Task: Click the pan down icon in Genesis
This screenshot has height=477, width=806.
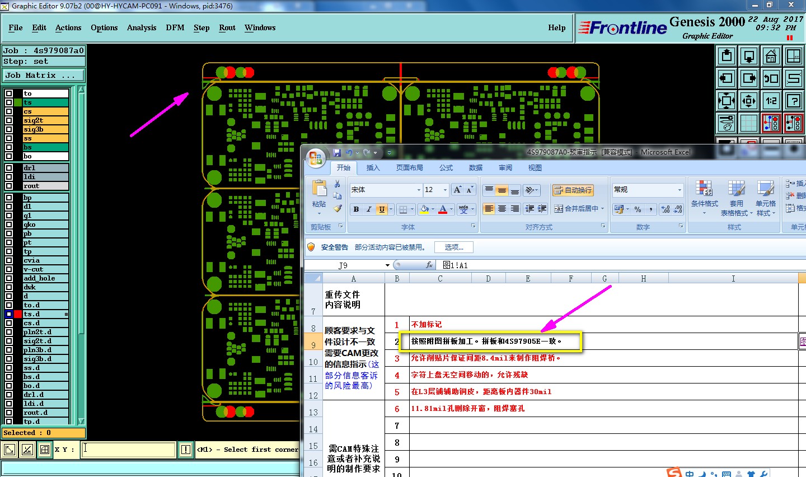Action: tap(749, 56)
